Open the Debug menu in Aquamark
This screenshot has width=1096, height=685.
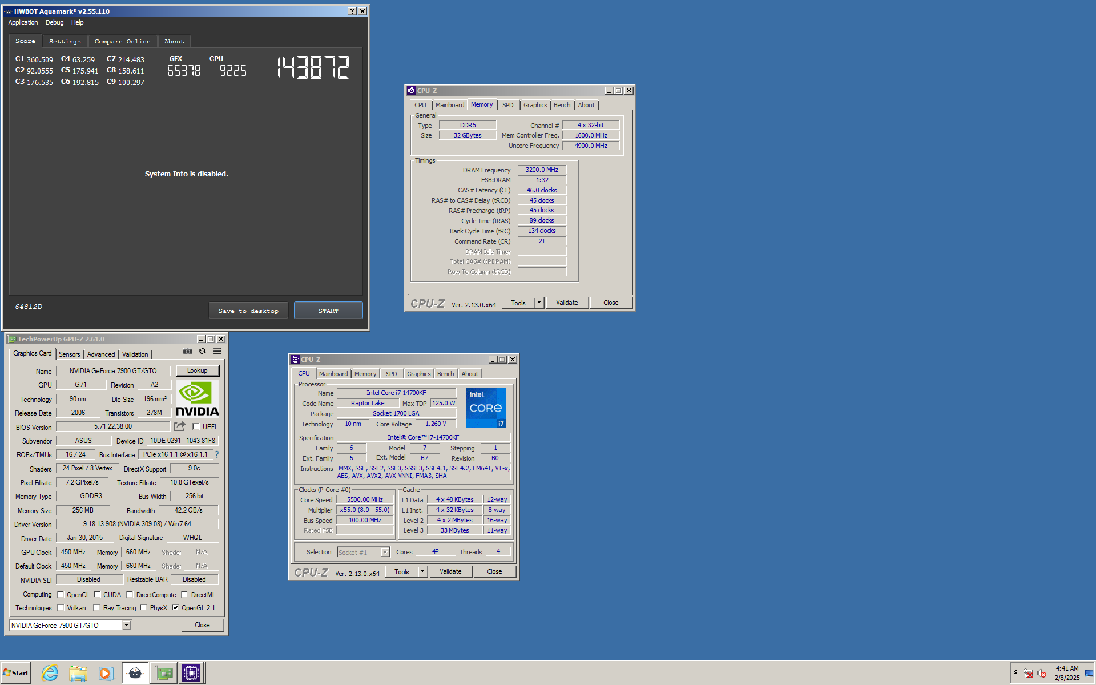pyautogui.click(x=55, y=23)
